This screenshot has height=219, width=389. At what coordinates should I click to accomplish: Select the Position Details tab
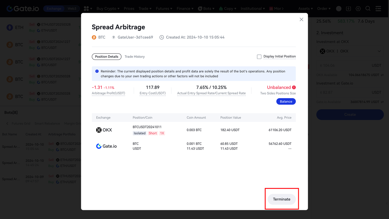pos(106,56)
